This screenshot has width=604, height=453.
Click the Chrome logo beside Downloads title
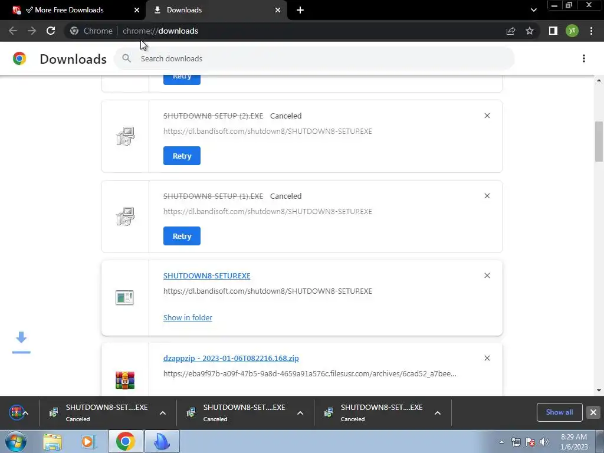point(19,58)
